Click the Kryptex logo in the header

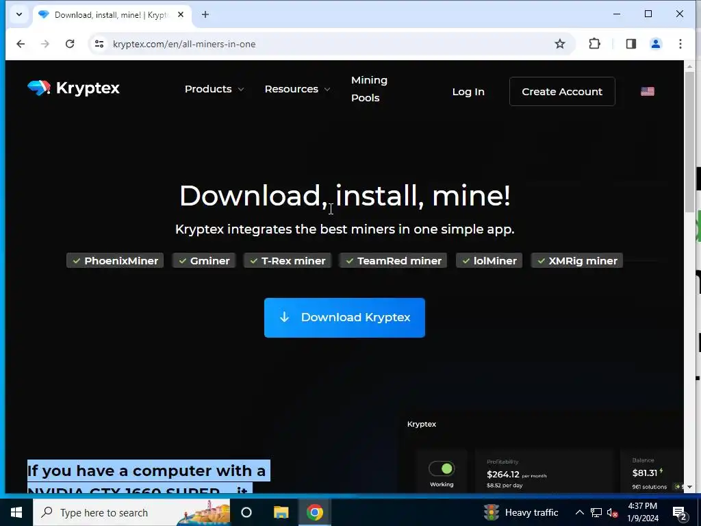point(73,88)
